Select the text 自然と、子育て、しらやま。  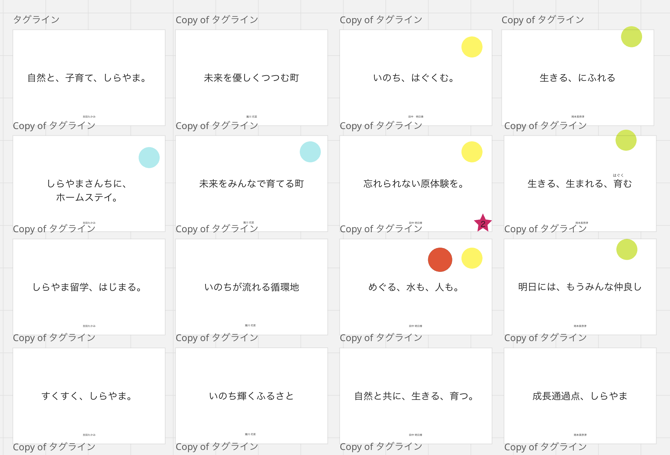coord(87,78)
